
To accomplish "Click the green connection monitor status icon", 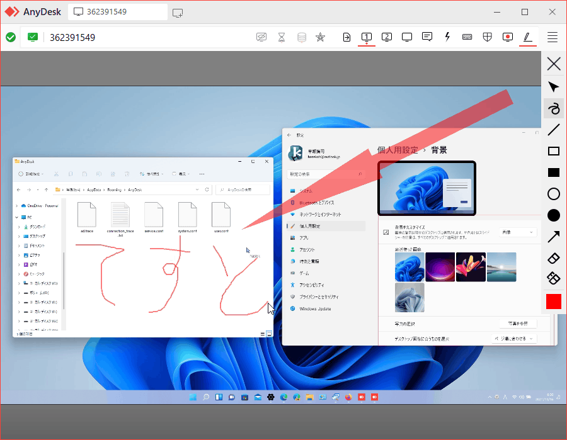I will click(x=33, y=37).
